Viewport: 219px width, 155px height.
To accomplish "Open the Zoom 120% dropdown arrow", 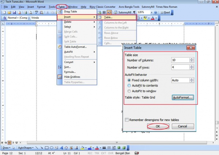I will [x=151, y=12].
